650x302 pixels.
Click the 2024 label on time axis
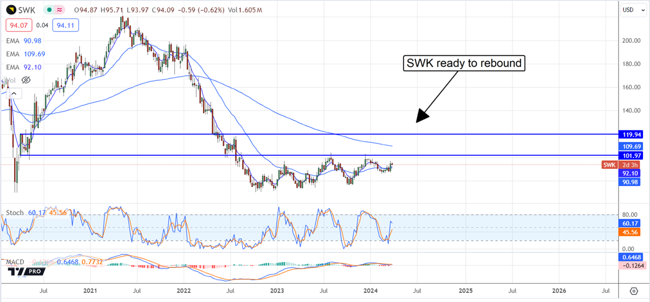pyautogui.click(x=370, y=290)
